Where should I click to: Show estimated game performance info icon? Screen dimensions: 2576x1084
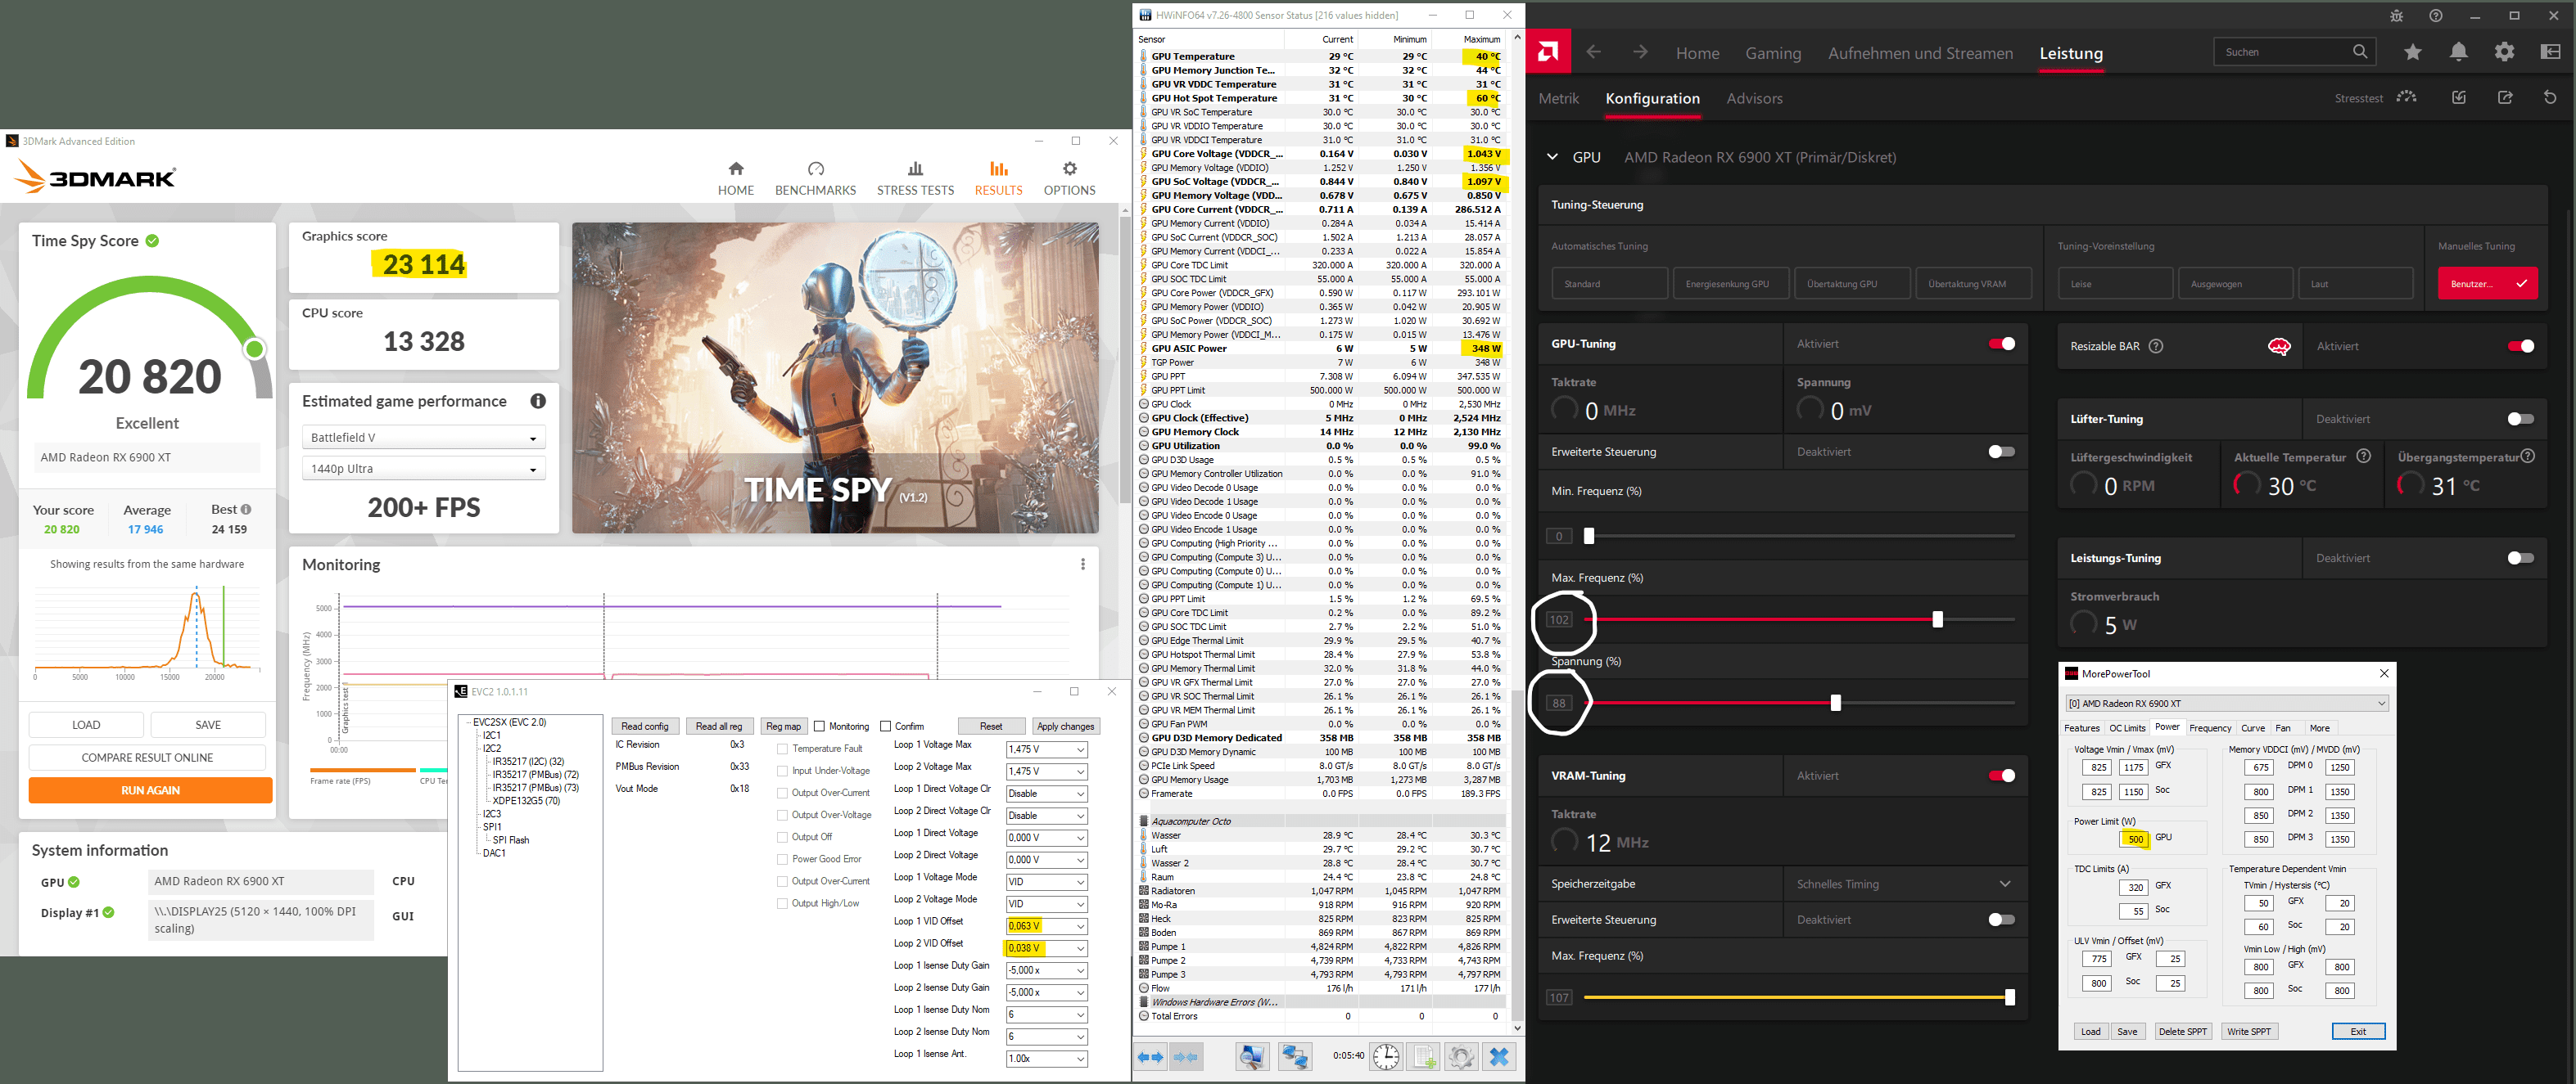click(x=538, y=401)
